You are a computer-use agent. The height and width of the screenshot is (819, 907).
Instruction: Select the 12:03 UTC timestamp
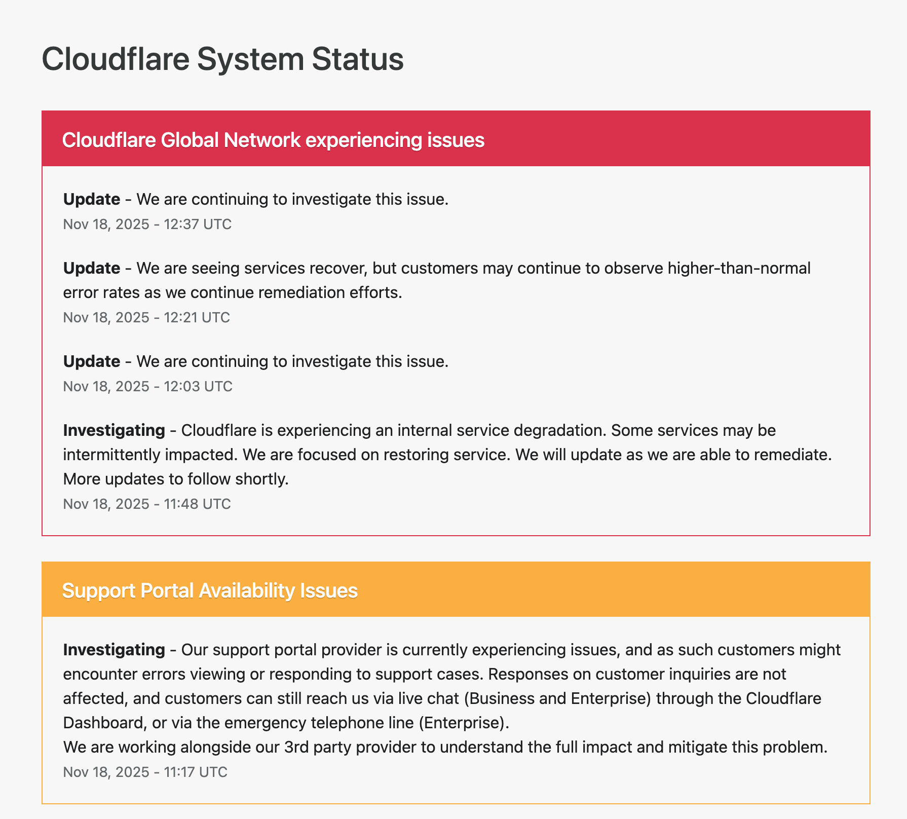(x=147, y=386)
